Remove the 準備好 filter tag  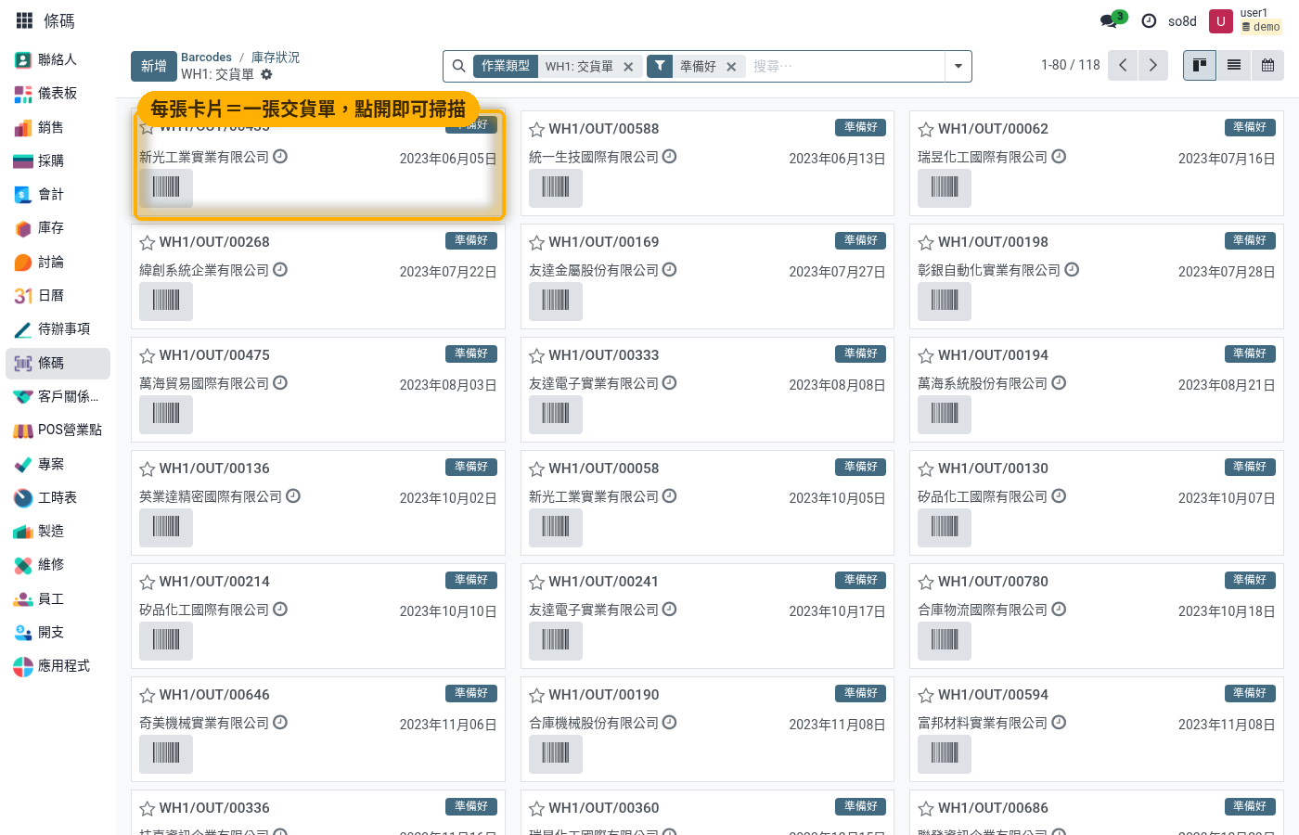731,67
